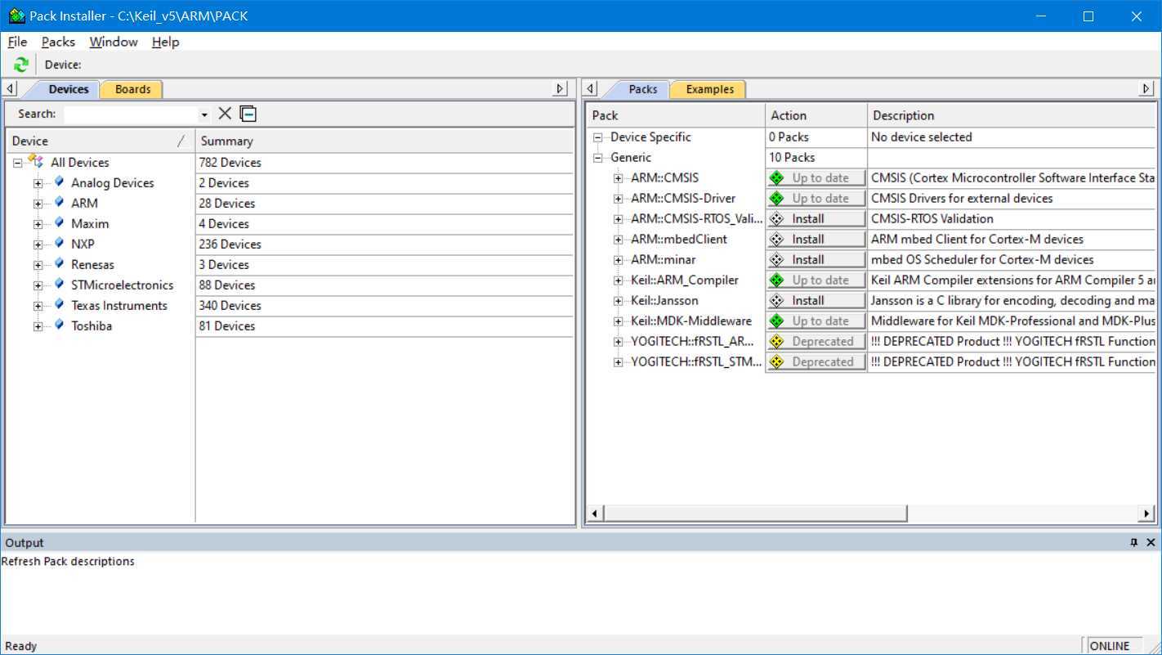
Task: Expand the Keil::MDK-Middleware pack entry
Action: pos(618,321)
